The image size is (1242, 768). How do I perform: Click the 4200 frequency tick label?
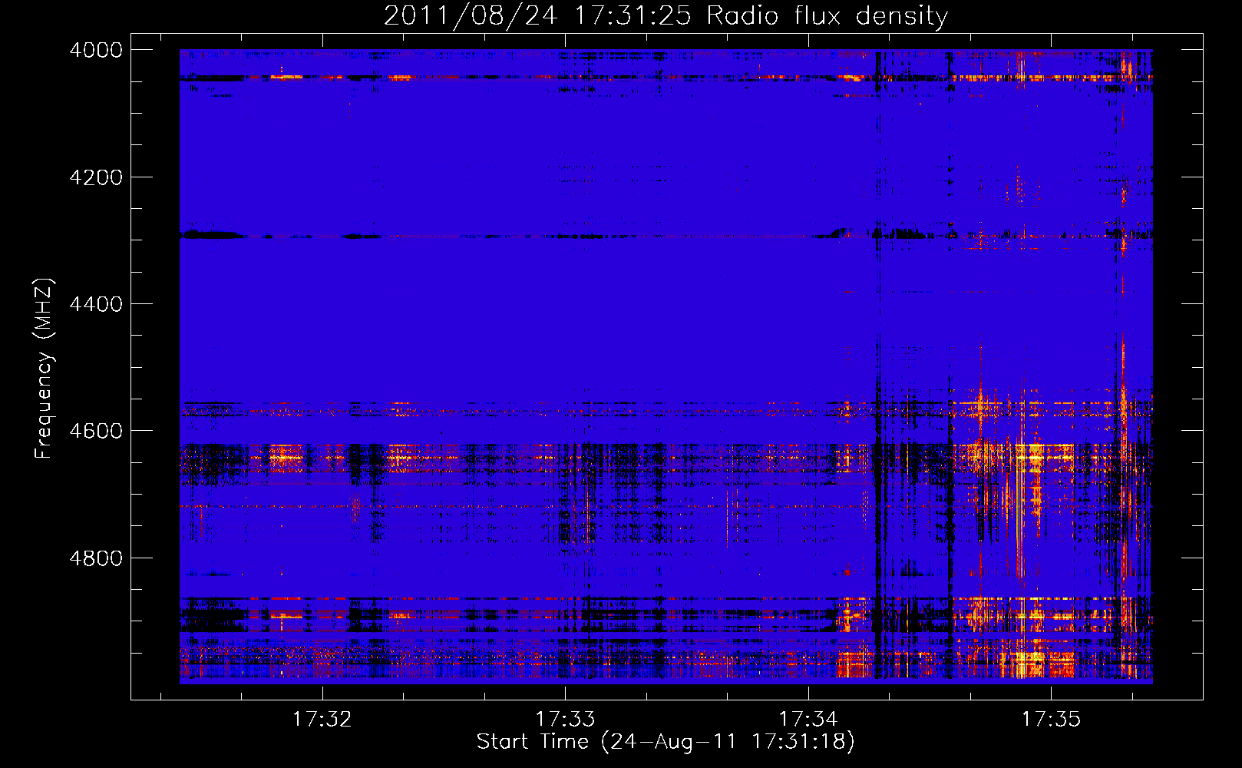click(x=96, y=177)
